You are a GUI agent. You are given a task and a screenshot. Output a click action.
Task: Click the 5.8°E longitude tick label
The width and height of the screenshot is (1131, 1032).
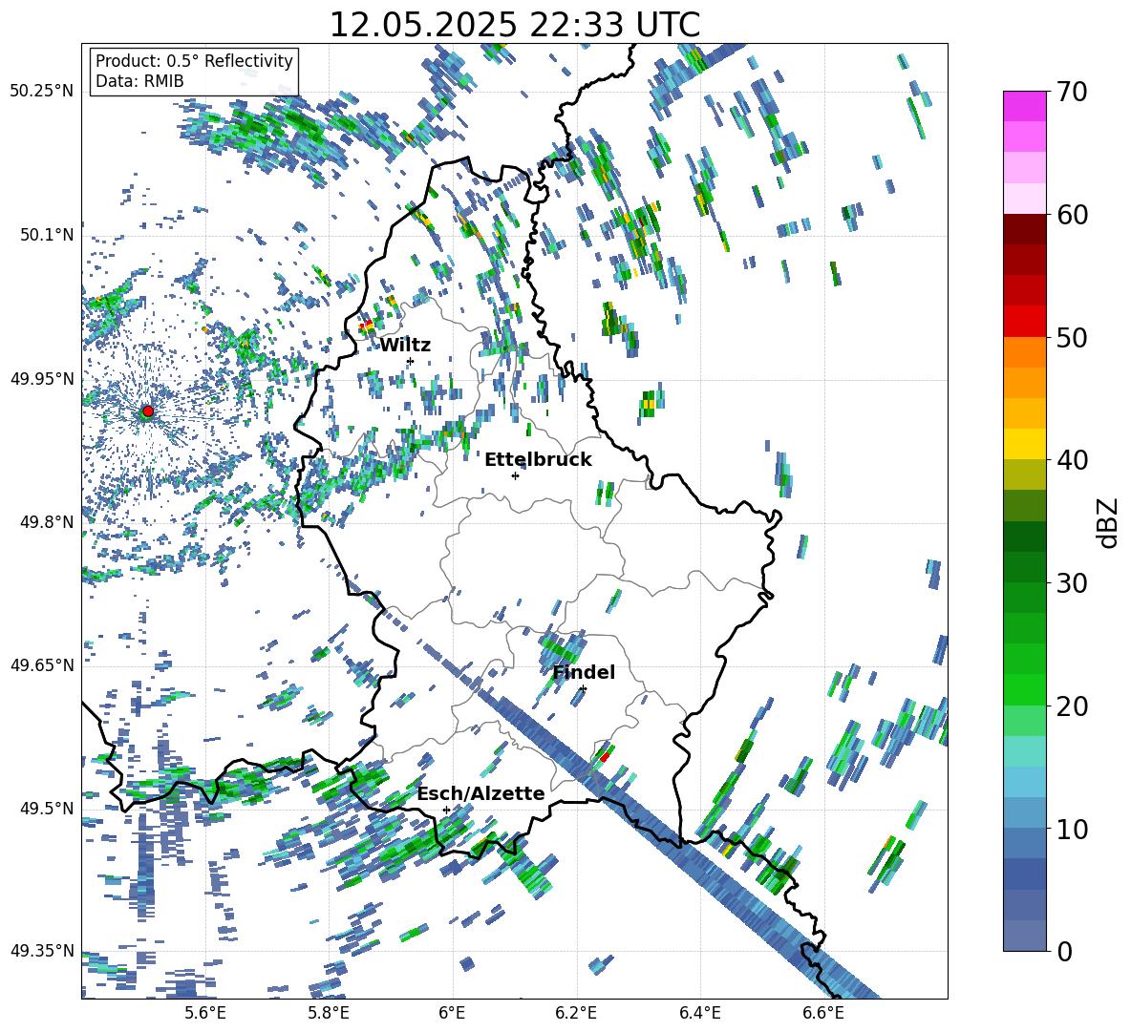pos(329,1013)
